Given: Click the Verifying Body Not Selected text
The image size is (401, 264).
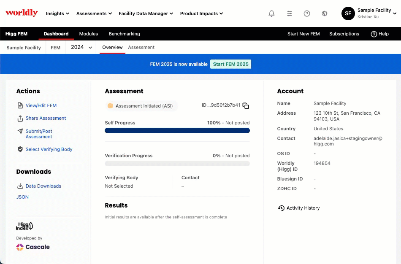Looking at the screenshot, I should coord(119,186).
